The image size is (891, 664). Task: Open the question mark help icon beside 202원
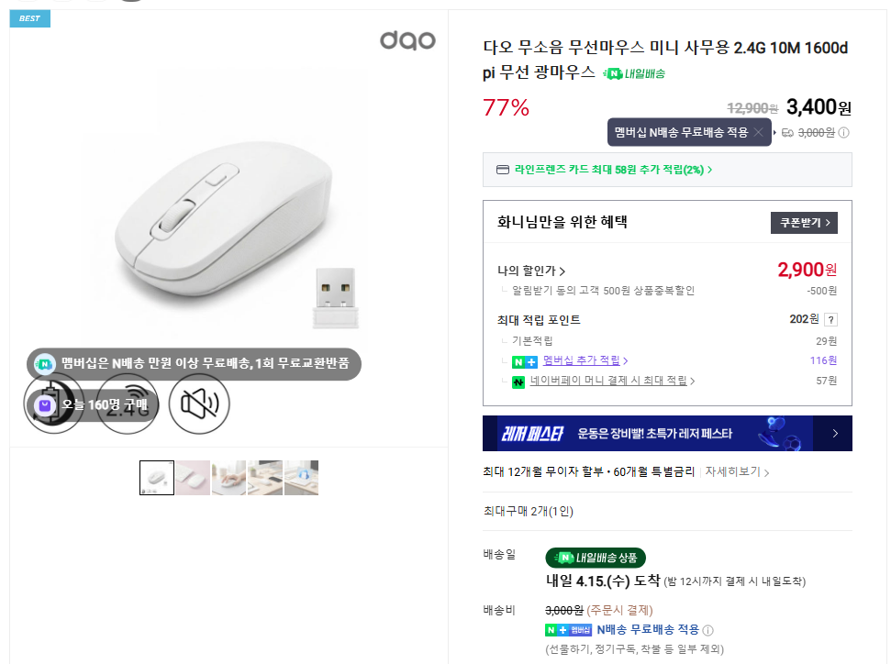pos(830,319)
